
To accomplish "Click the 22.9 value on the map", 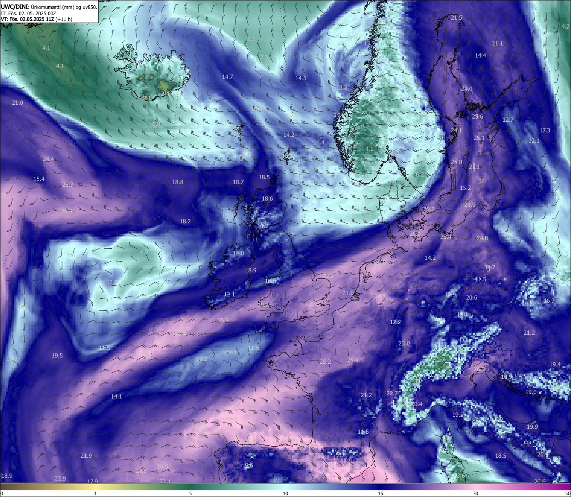I will (60, 479).
